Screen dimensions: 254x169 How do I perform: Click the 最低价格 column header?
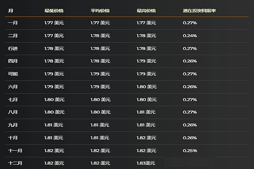[54, 11]
